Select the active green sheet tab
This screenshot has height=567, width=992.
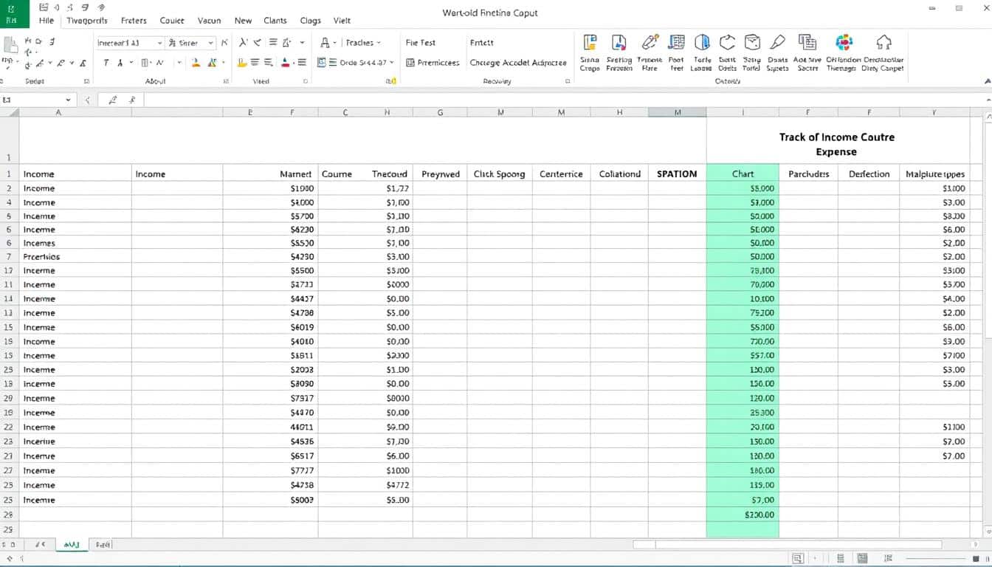[x=72, y=544]
